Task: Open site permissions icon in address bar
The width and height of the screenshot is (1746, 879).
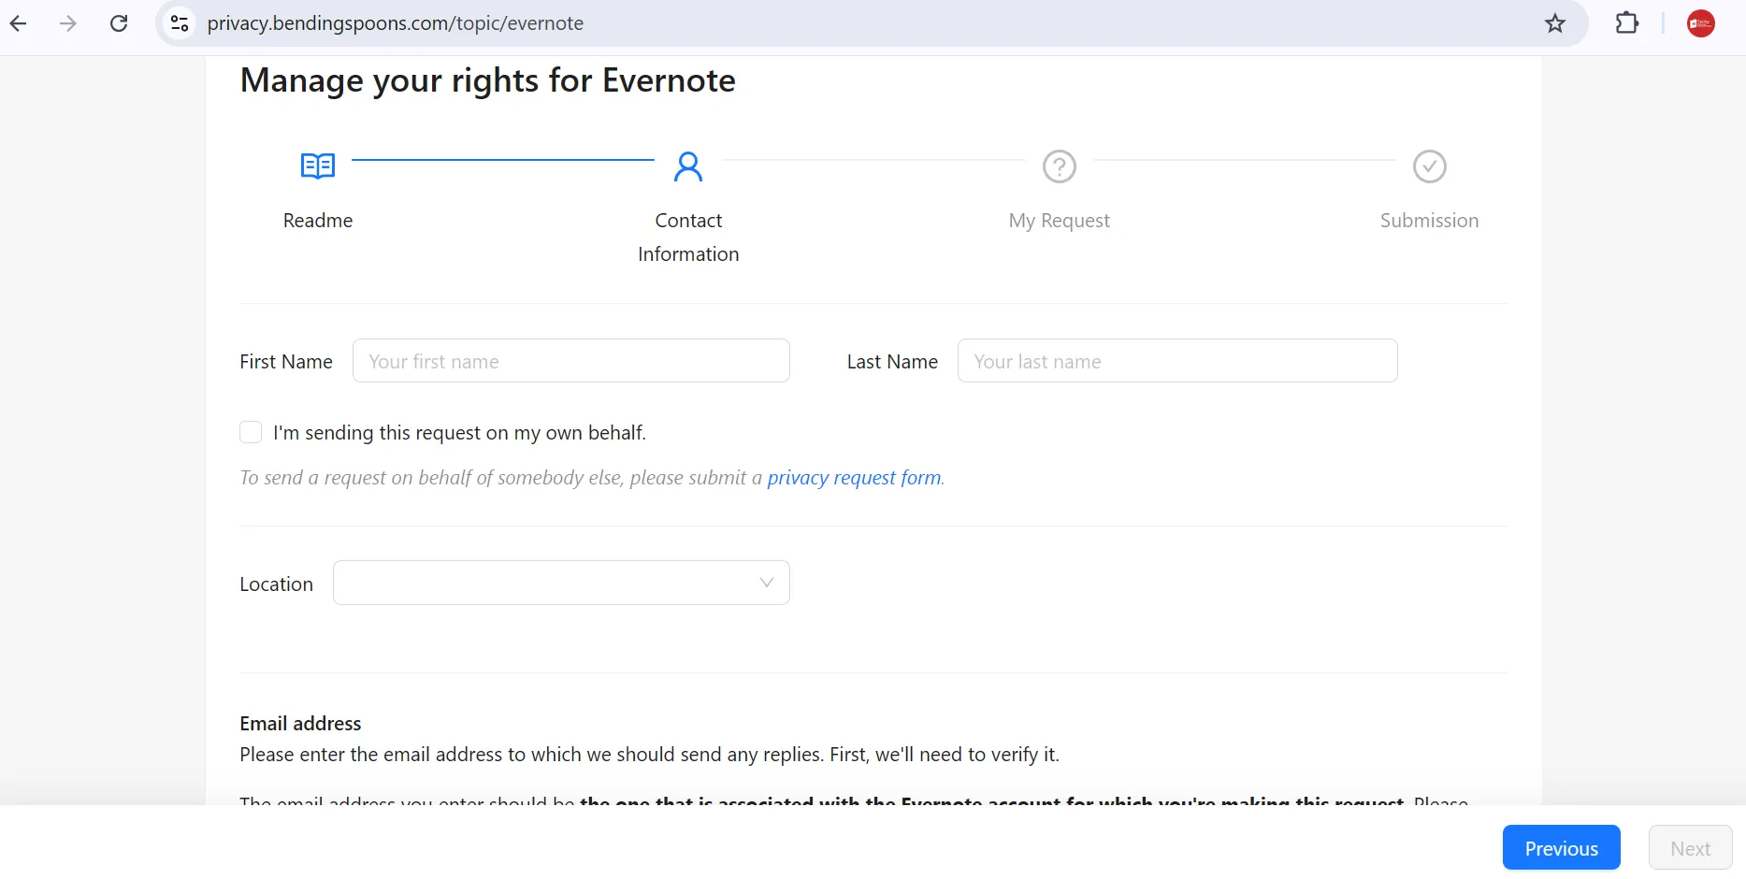Action: coord(179,23)
